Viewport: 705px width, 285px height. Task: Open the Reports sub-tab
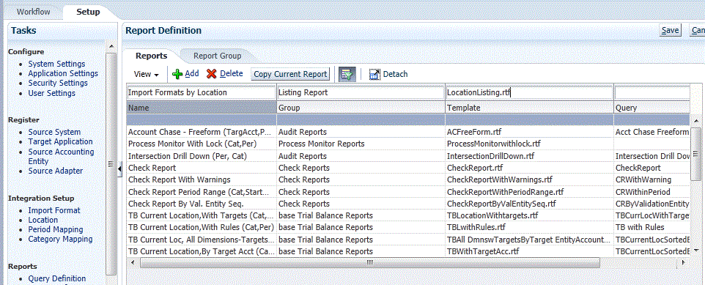[152, 56]
